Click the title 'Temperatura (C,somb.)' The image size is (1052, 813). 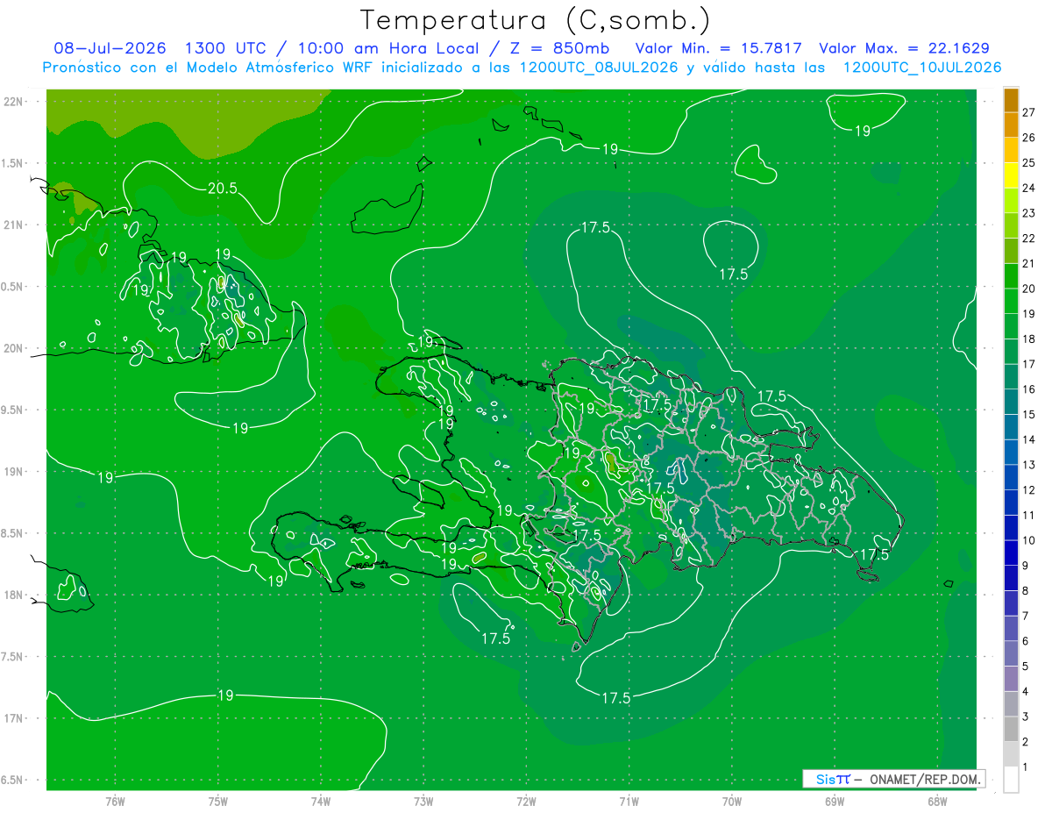point(535,20)
